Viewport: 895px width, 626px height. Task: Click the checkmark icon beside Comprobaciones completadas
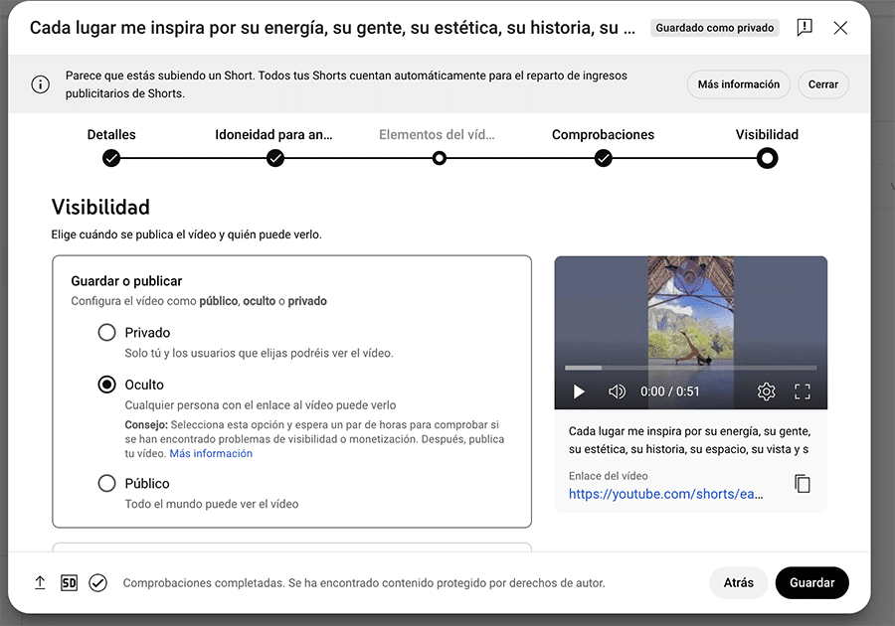[97, 582]
